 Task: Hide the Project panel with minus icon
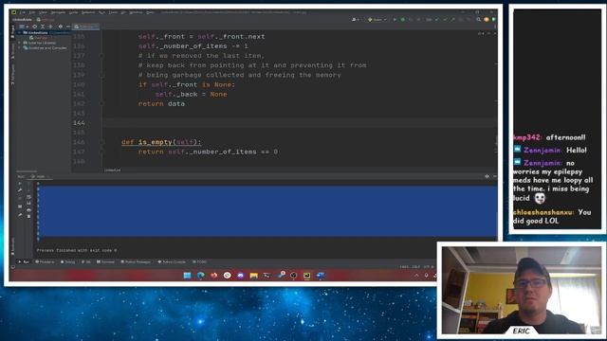tap(67, 27)
